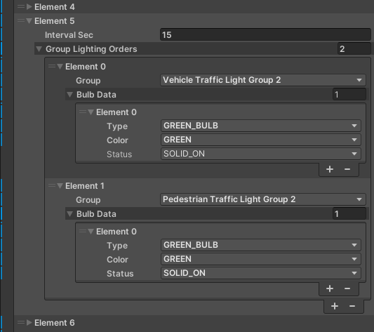Collapse the Group Lighting Orders foldout
374x332 pixels.
(x=39, y=49)
